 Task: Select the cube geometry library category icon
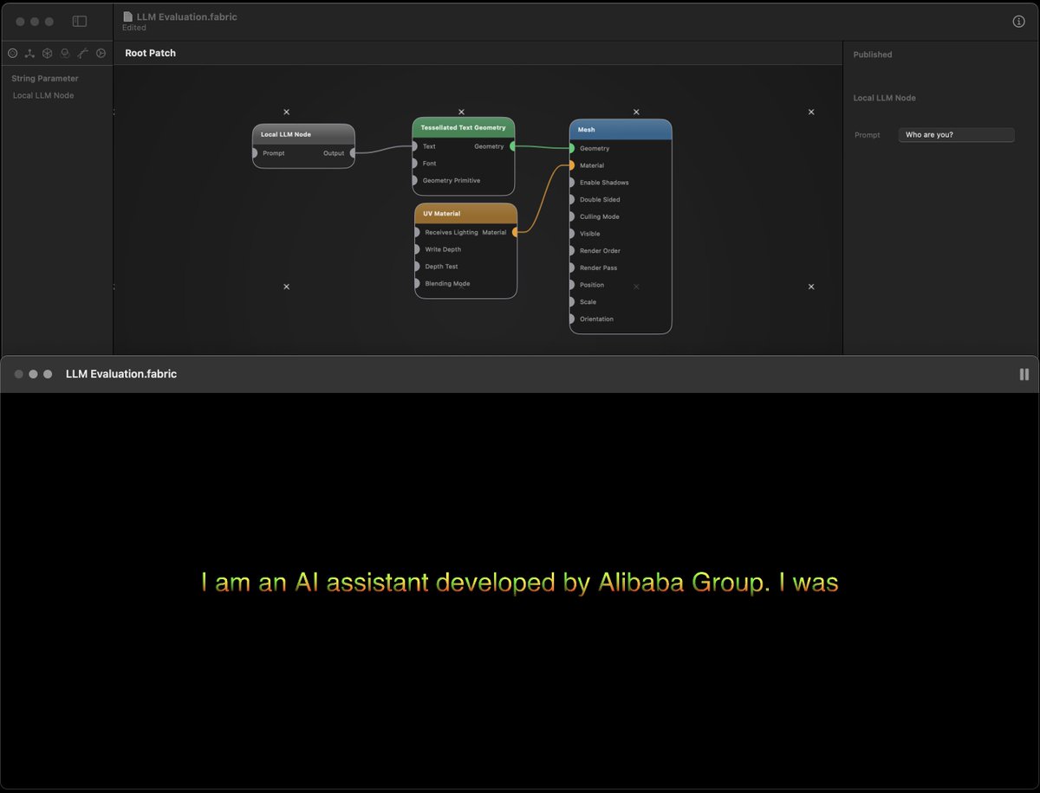pyautogui.click(x=48, y=54)
